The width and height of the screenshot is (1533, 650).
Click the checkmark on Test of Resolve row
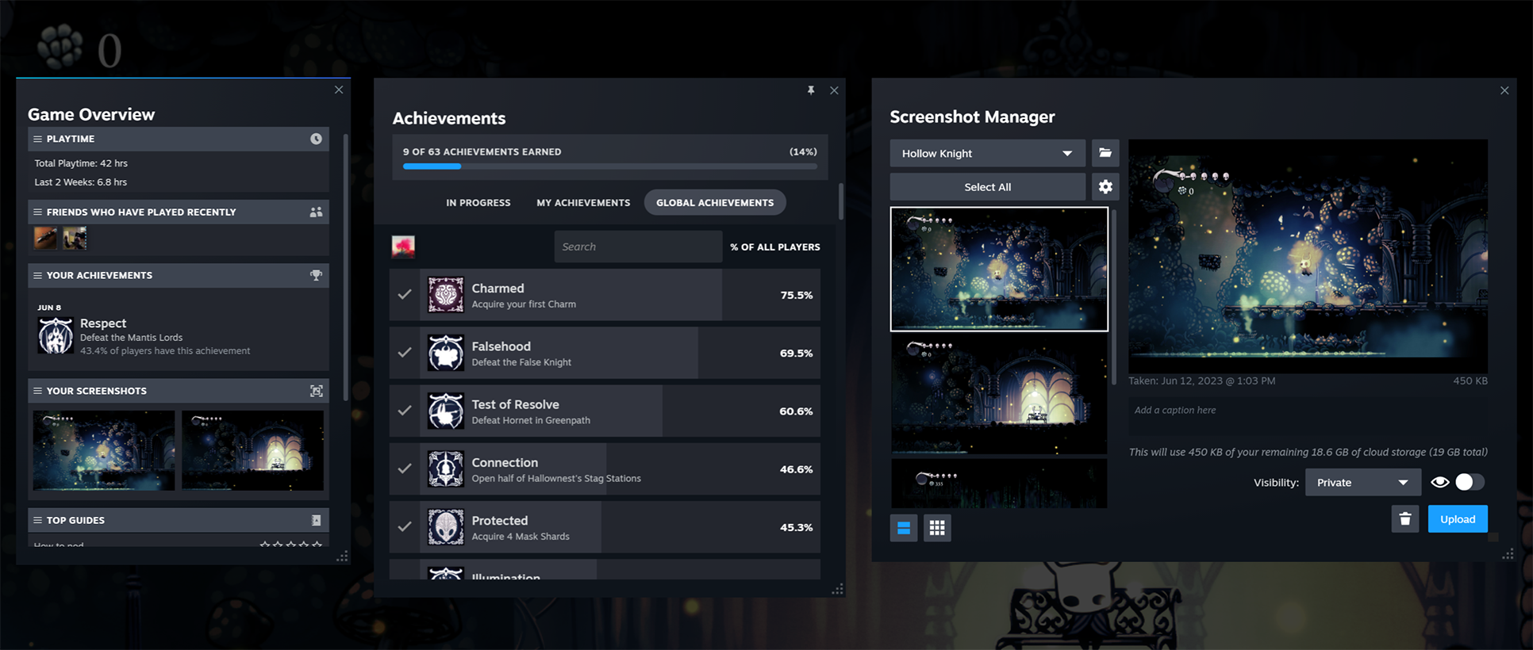(405, 411)
